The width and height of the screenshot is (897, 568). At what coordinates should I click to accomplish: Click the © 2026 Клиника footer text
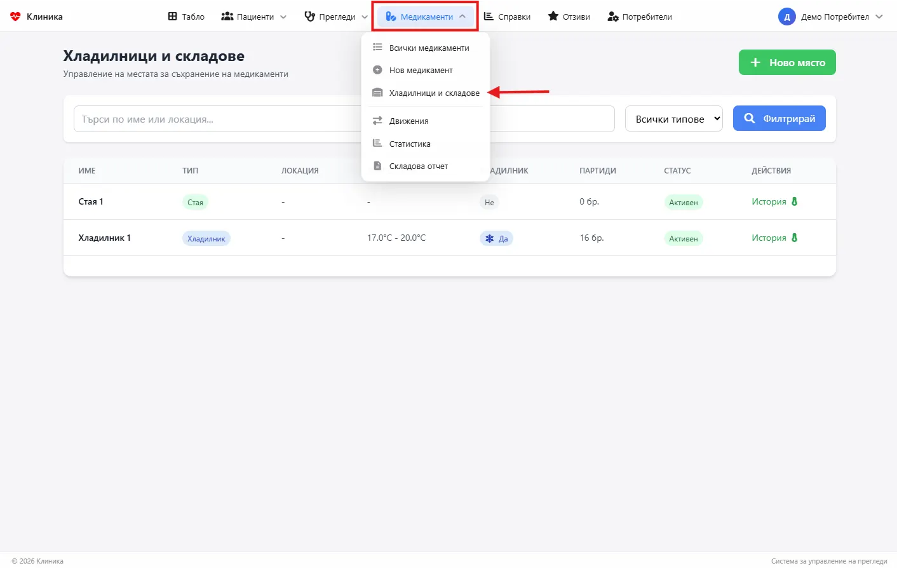(37, 561)
